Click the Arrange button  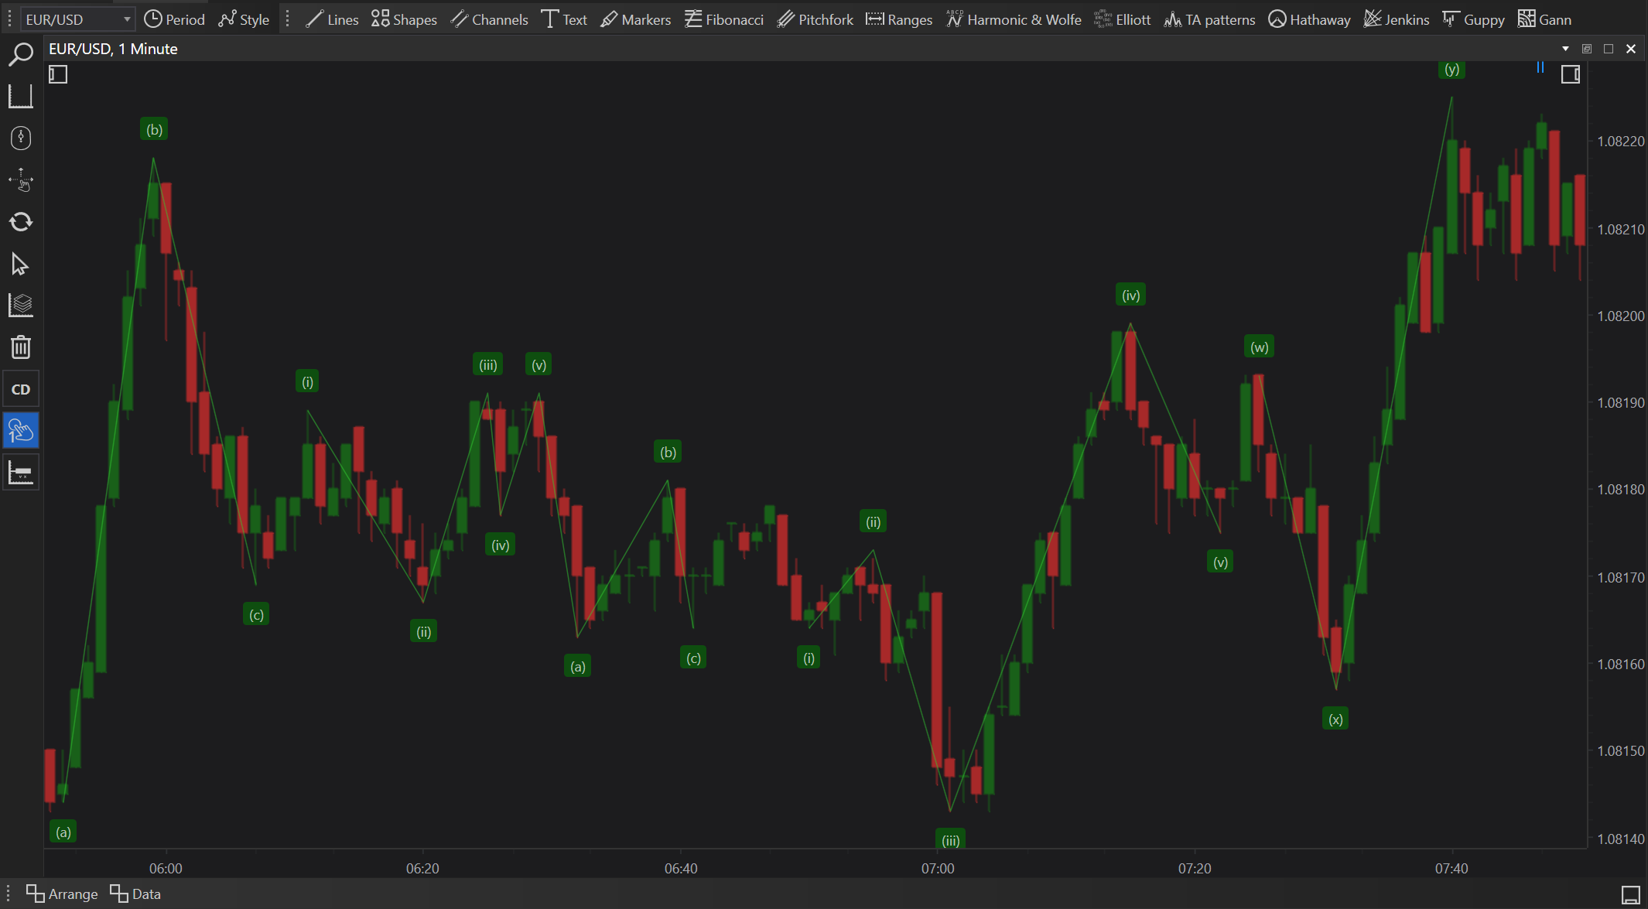point(62,894)
